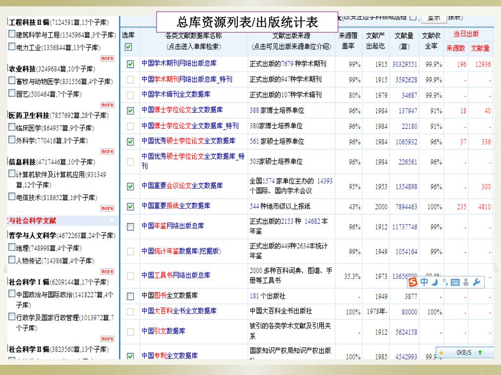The height and width of the screenshot is (375, 501).
Task: Open 中国年鉴网络出版总库 link
Action: click(173, 226)
